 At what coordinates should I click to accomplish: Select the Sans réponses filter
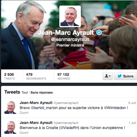(41, 93)
